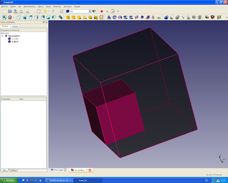Select the Extrude tool
The image size is (228, 183).
(x=109, y=18)
